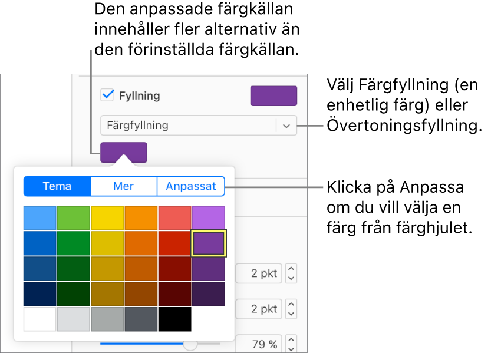The height and width of the screenshot is (353, 491).
Task: Select the light green swatch in top row
Action: (74, 218)
